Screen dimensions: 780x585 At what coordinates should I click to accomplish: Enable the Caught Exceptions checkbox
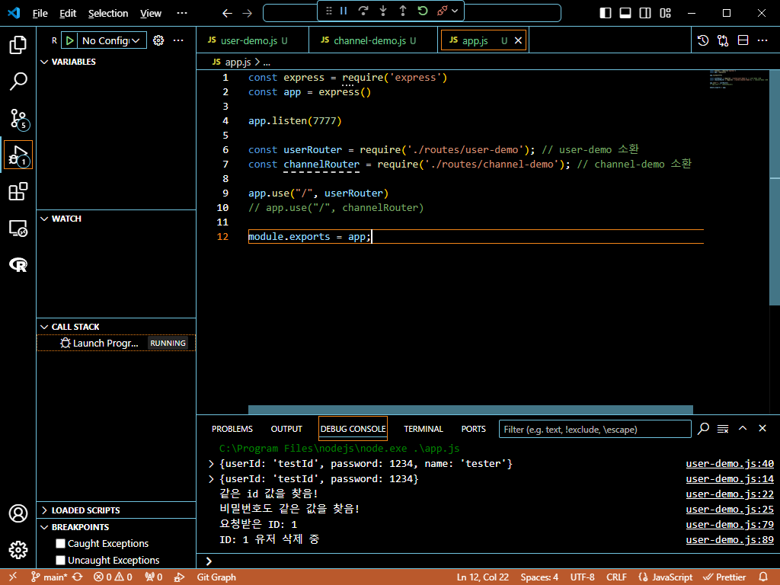61,543
